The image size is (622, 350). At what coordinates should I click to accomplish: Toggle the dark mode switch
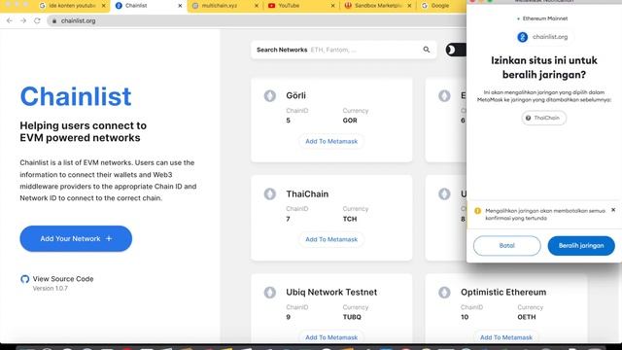point(456,50)
